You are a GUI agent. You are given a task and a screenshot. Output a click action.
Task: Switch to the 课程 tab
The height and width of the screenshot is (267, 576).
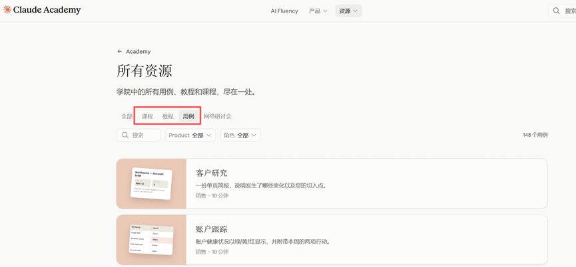(x=147, y=116)
